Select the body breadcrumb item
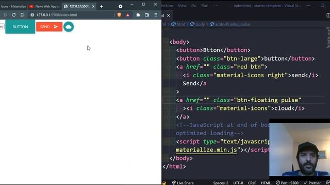The height and width of the screenshot is (185, 330). 197,24
